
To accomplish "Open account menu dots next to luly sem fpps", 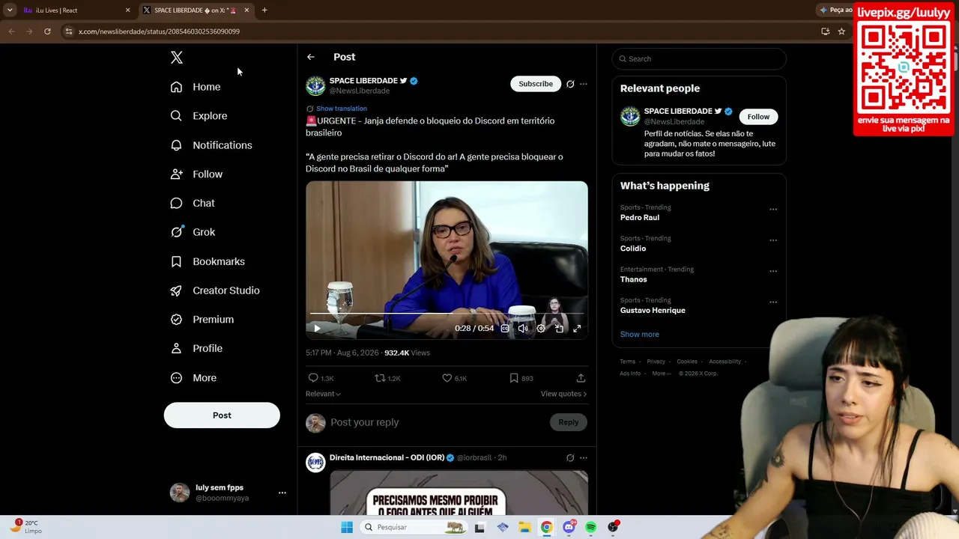I will tap(282, 493).
